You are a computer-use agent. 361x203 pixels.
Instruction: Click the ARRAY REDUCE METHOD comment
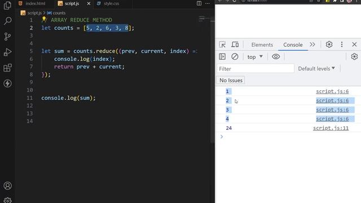[81, 20]
